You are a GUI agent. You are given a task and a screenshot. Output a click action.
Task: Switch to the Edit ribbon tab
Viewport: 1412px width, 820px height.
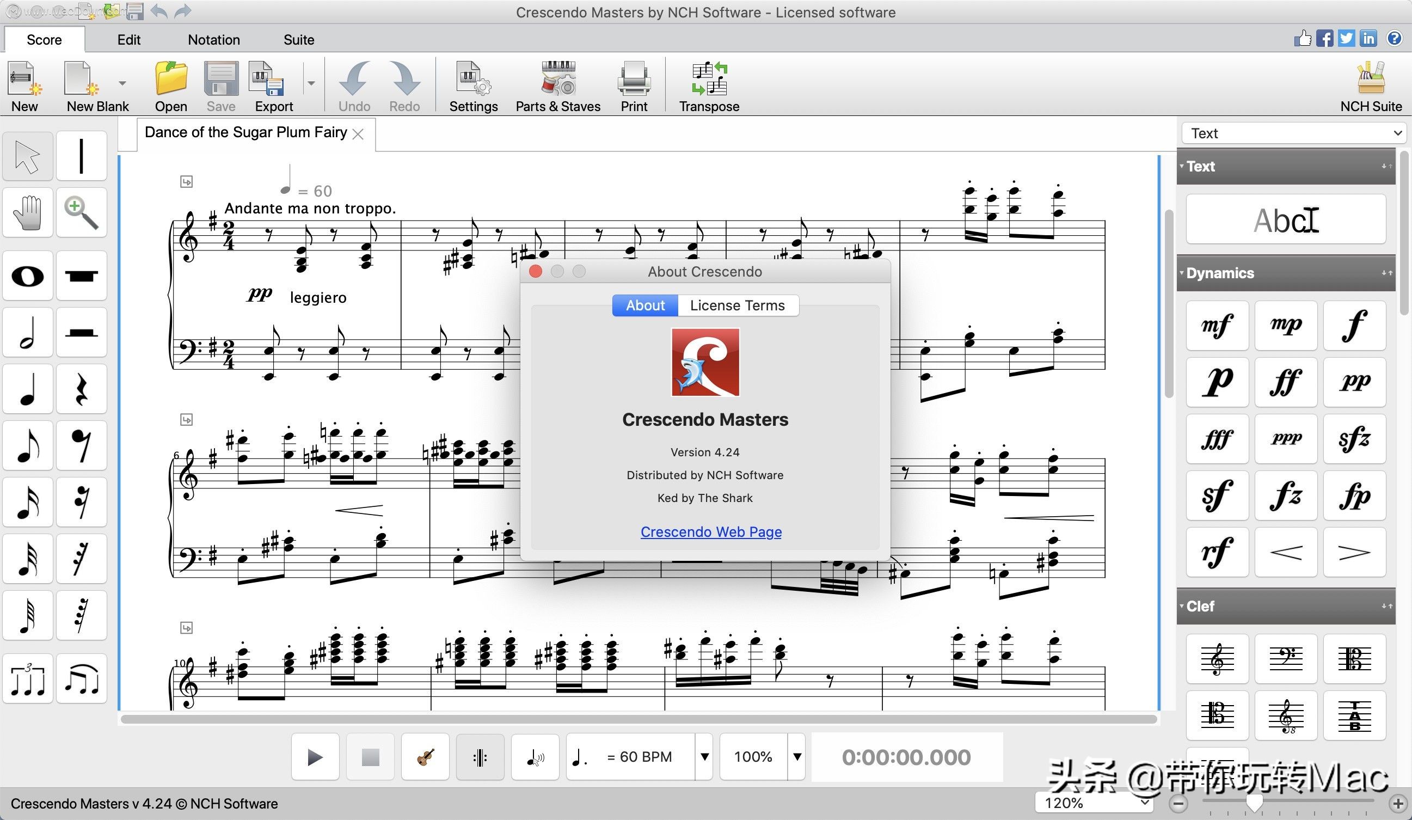pos(129,40)
